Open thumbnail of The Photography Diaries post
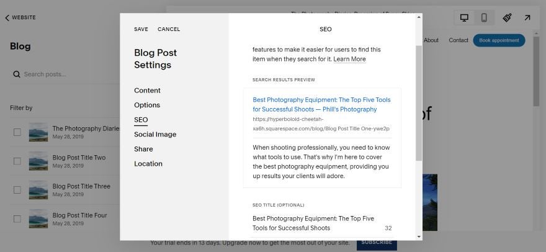 (38, 132)
